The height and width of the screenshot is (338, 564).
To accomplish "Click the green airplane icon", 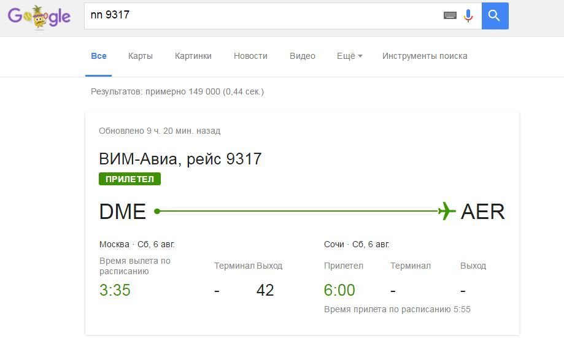I will [x=447, y=211].
